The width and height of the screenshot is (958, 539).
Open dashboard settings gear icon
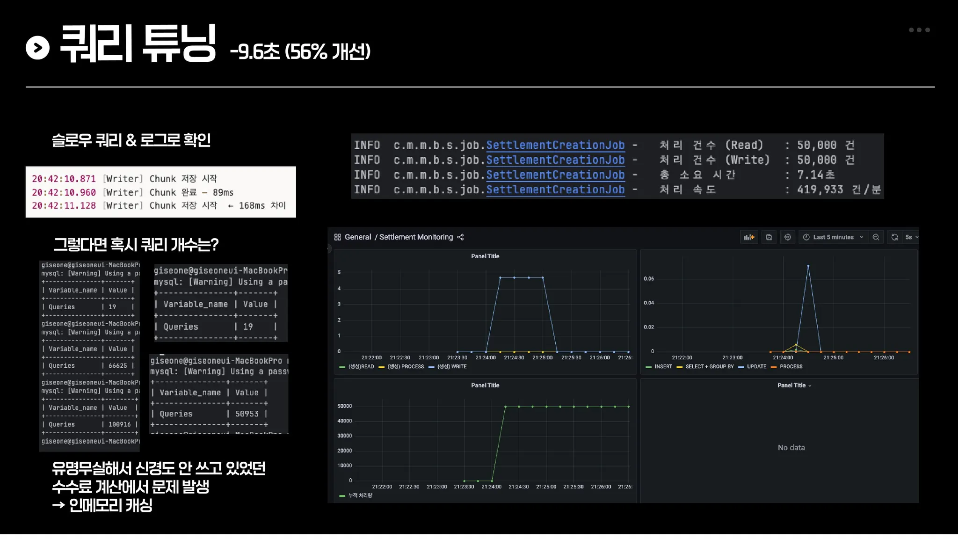pos(788,237)
